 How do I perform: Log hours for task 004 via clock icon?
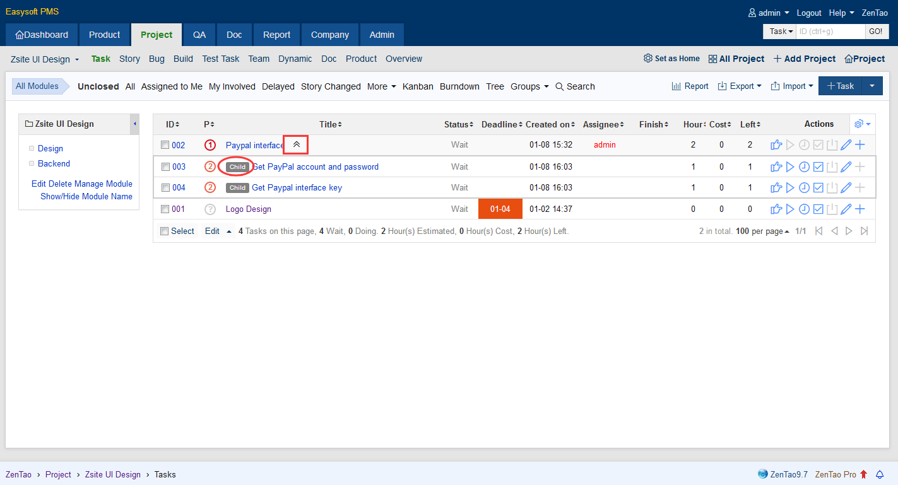[804, 188]
